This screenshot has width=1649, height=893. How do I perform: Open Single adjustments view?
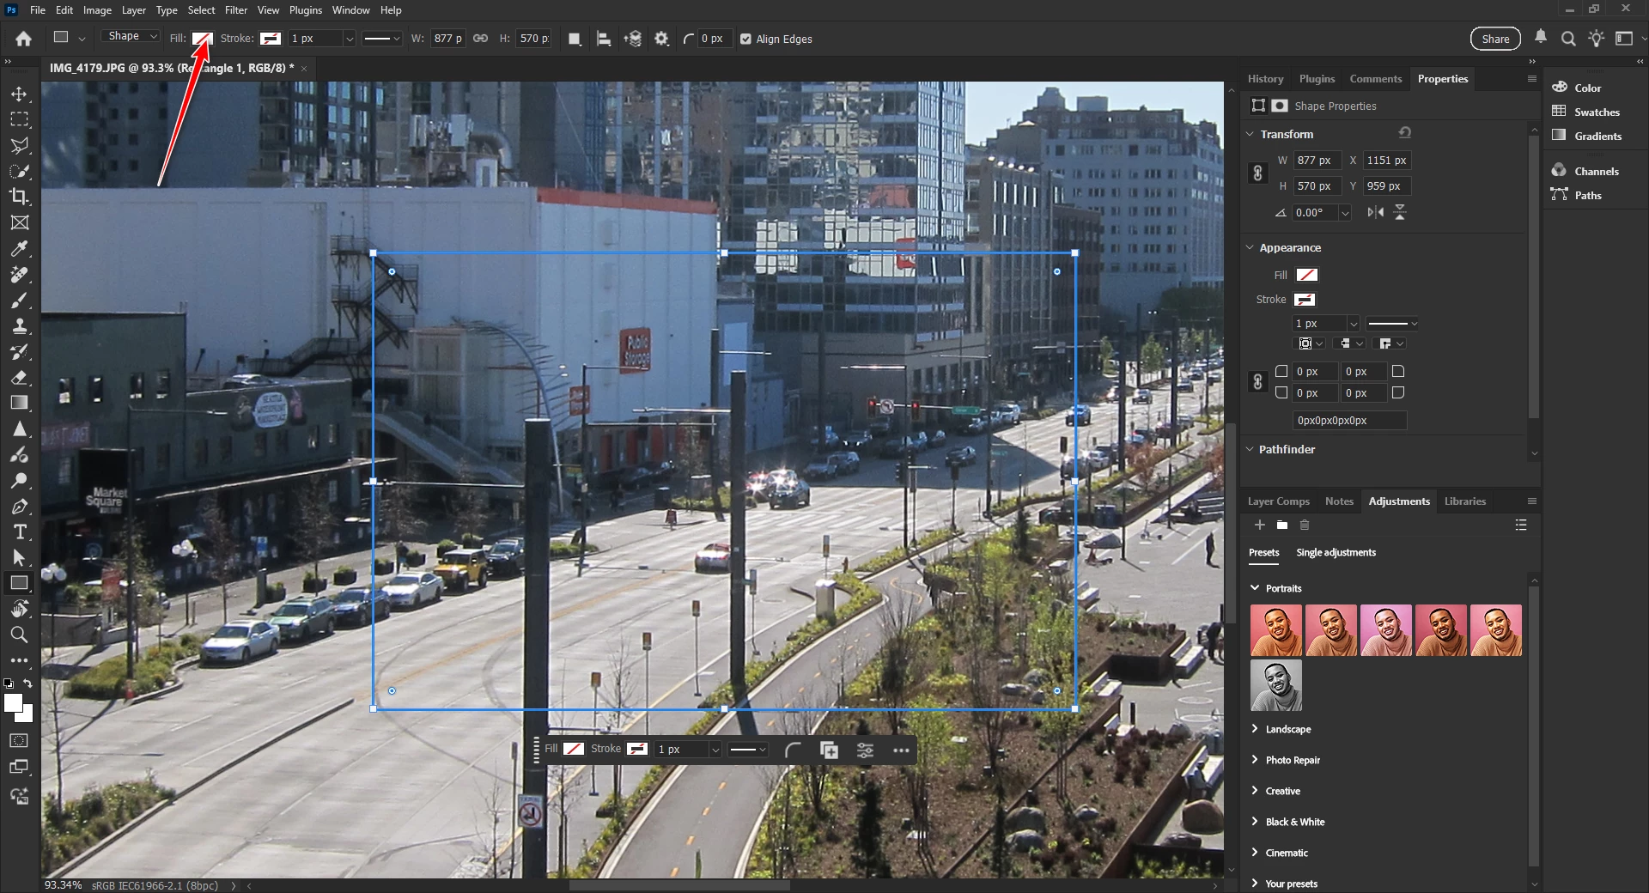click(1336, 552)
